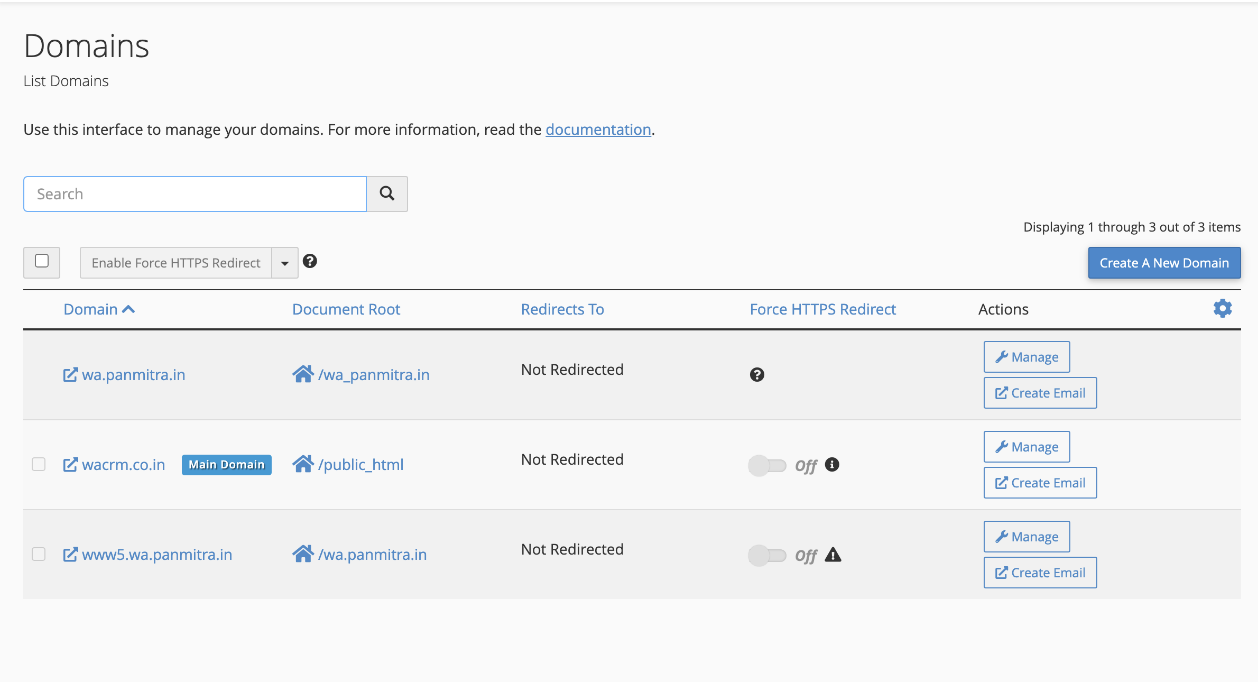Image resolution: width=1258 pixels, height=682 pixels.
Task: Select the wacrm.co.in row checkbox
Action: point(39,464)
